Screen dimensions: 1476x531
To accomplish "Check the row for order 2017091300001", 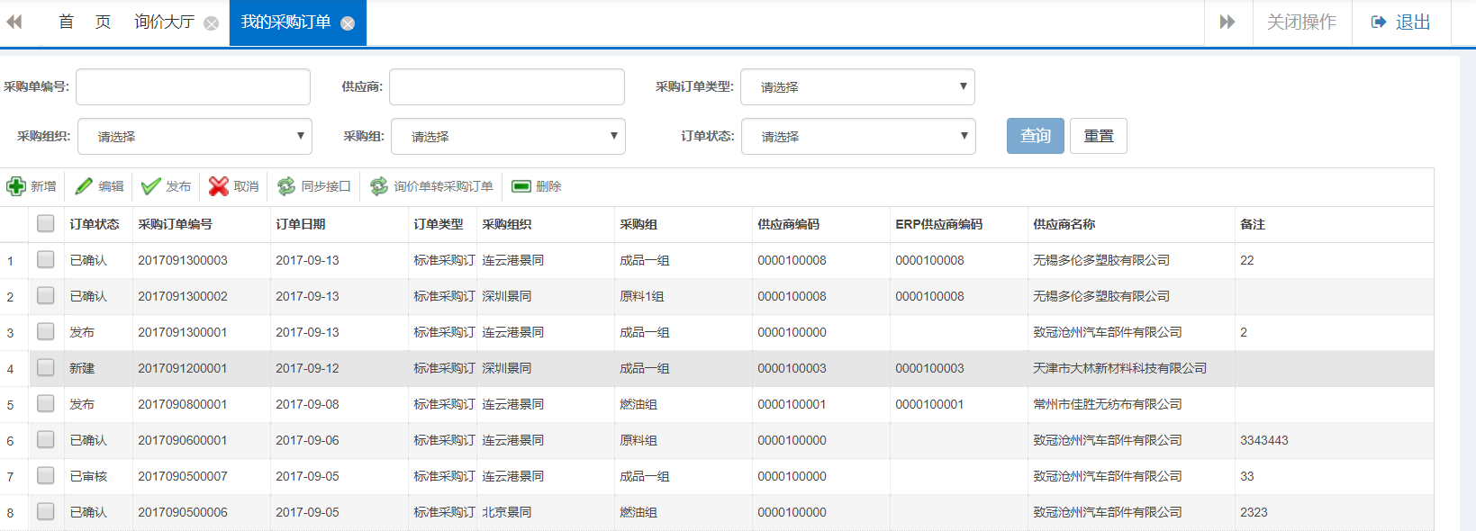I will point(46,331).
